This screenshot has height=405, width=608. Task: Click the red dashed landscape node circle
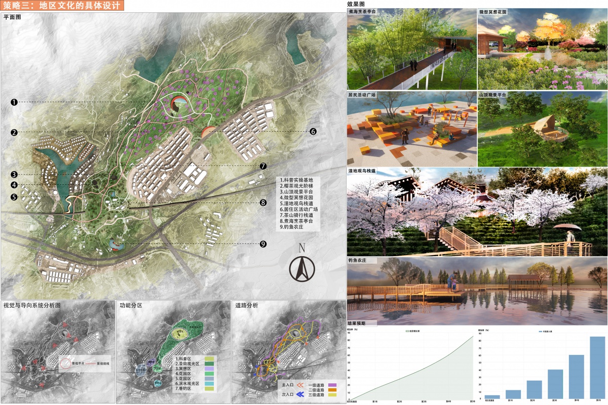(x=66, y=363)
